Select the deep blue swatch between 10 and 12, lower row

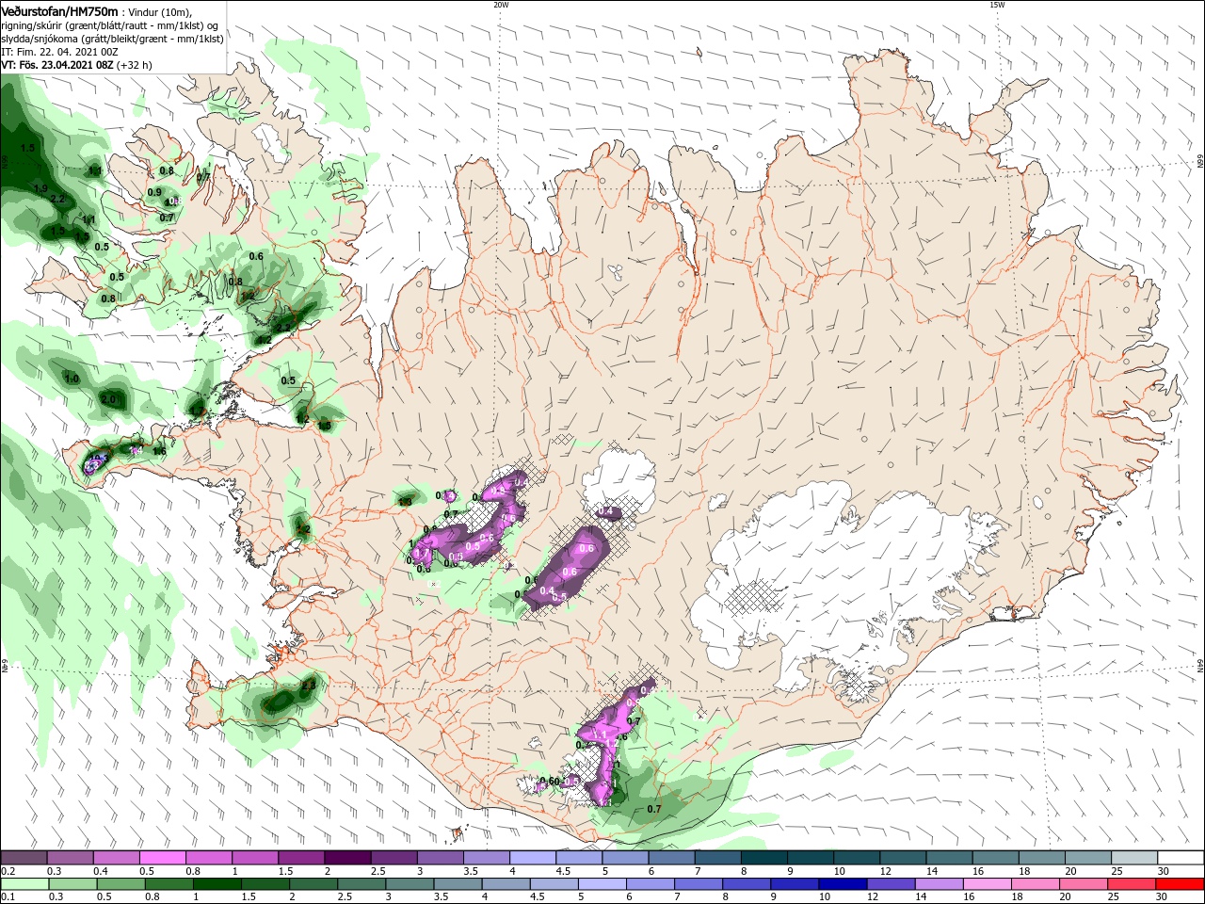pyautogui.click(x=842, y=884)
